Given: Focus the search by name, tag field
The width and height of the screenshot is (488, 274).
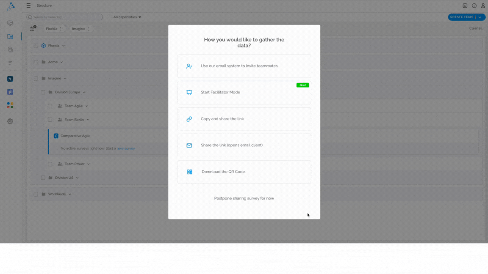Looking at the screenshot, I should (x=65, y=17).
